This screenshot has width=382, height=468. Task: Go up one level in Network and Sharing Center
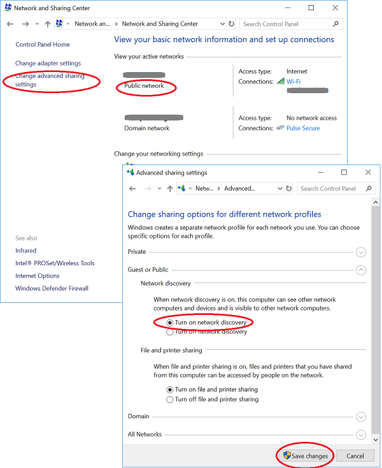[48, 24]
